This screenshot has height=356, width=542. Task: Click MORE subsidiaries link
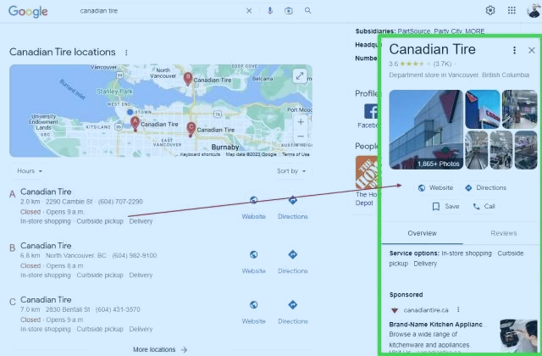click(x=474, y=31)
